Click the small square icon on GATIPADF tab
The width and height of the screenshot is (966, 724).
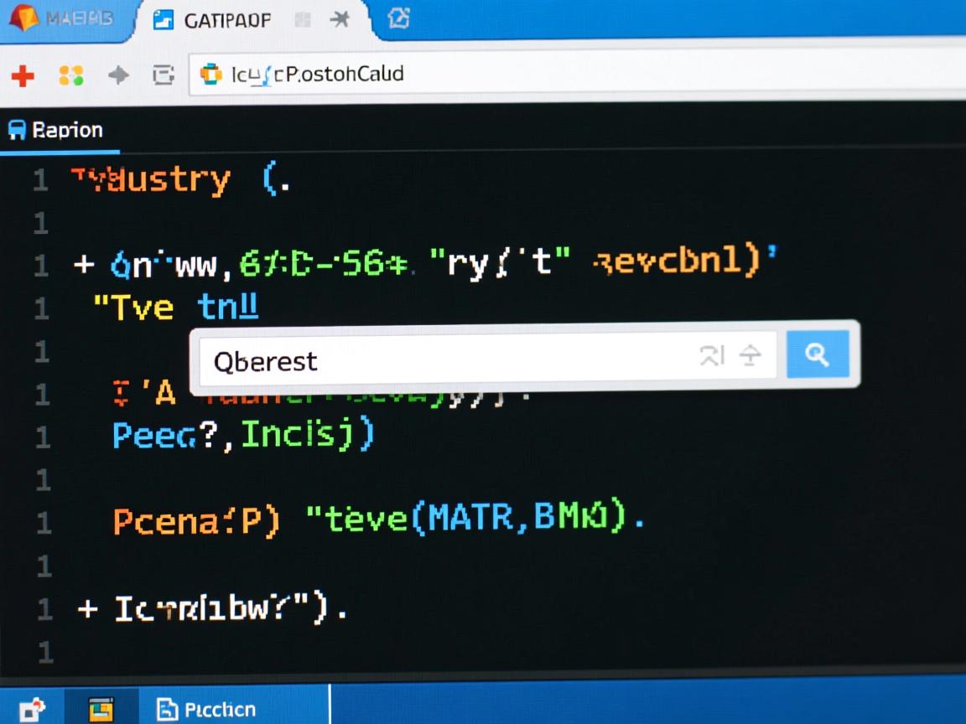click(x=303, y=20)
